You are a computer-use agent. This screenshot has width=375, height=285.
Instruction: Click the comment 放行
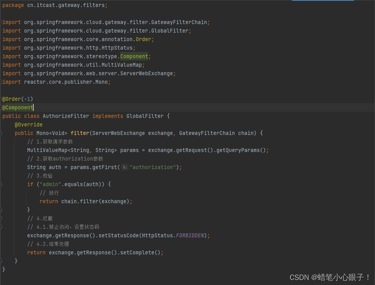pyautogui.click(x=49, y=193)
